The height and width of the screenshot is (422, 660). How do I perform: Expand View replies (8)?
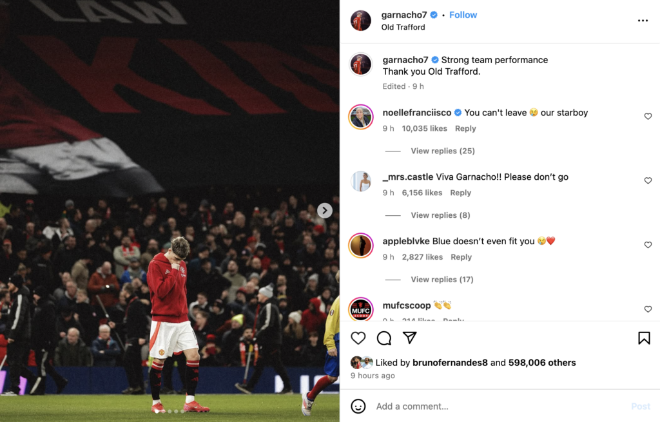tap(440, 215)
